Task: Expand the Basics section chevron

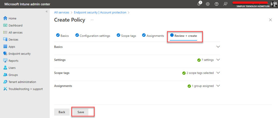Action: 218,47
